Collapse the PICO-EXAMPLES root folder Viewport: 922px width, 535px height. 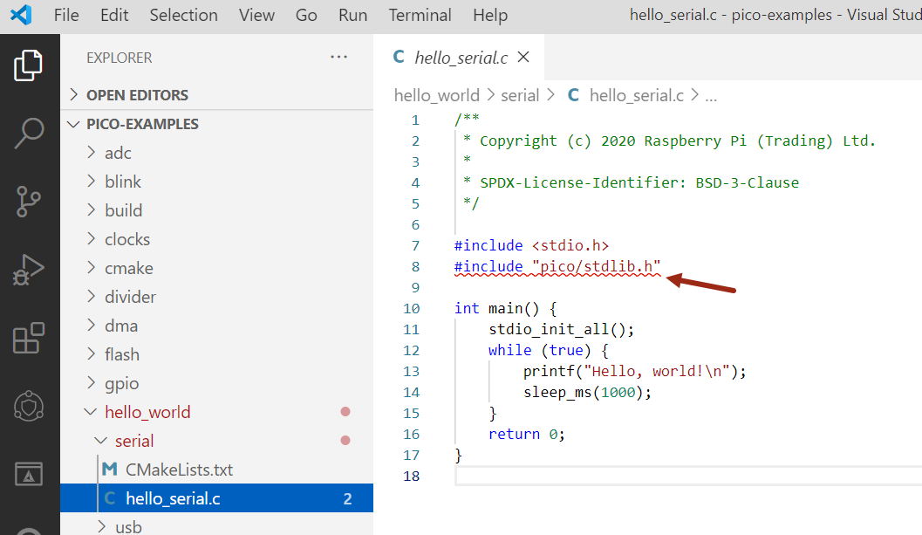(x=142, y=124)
